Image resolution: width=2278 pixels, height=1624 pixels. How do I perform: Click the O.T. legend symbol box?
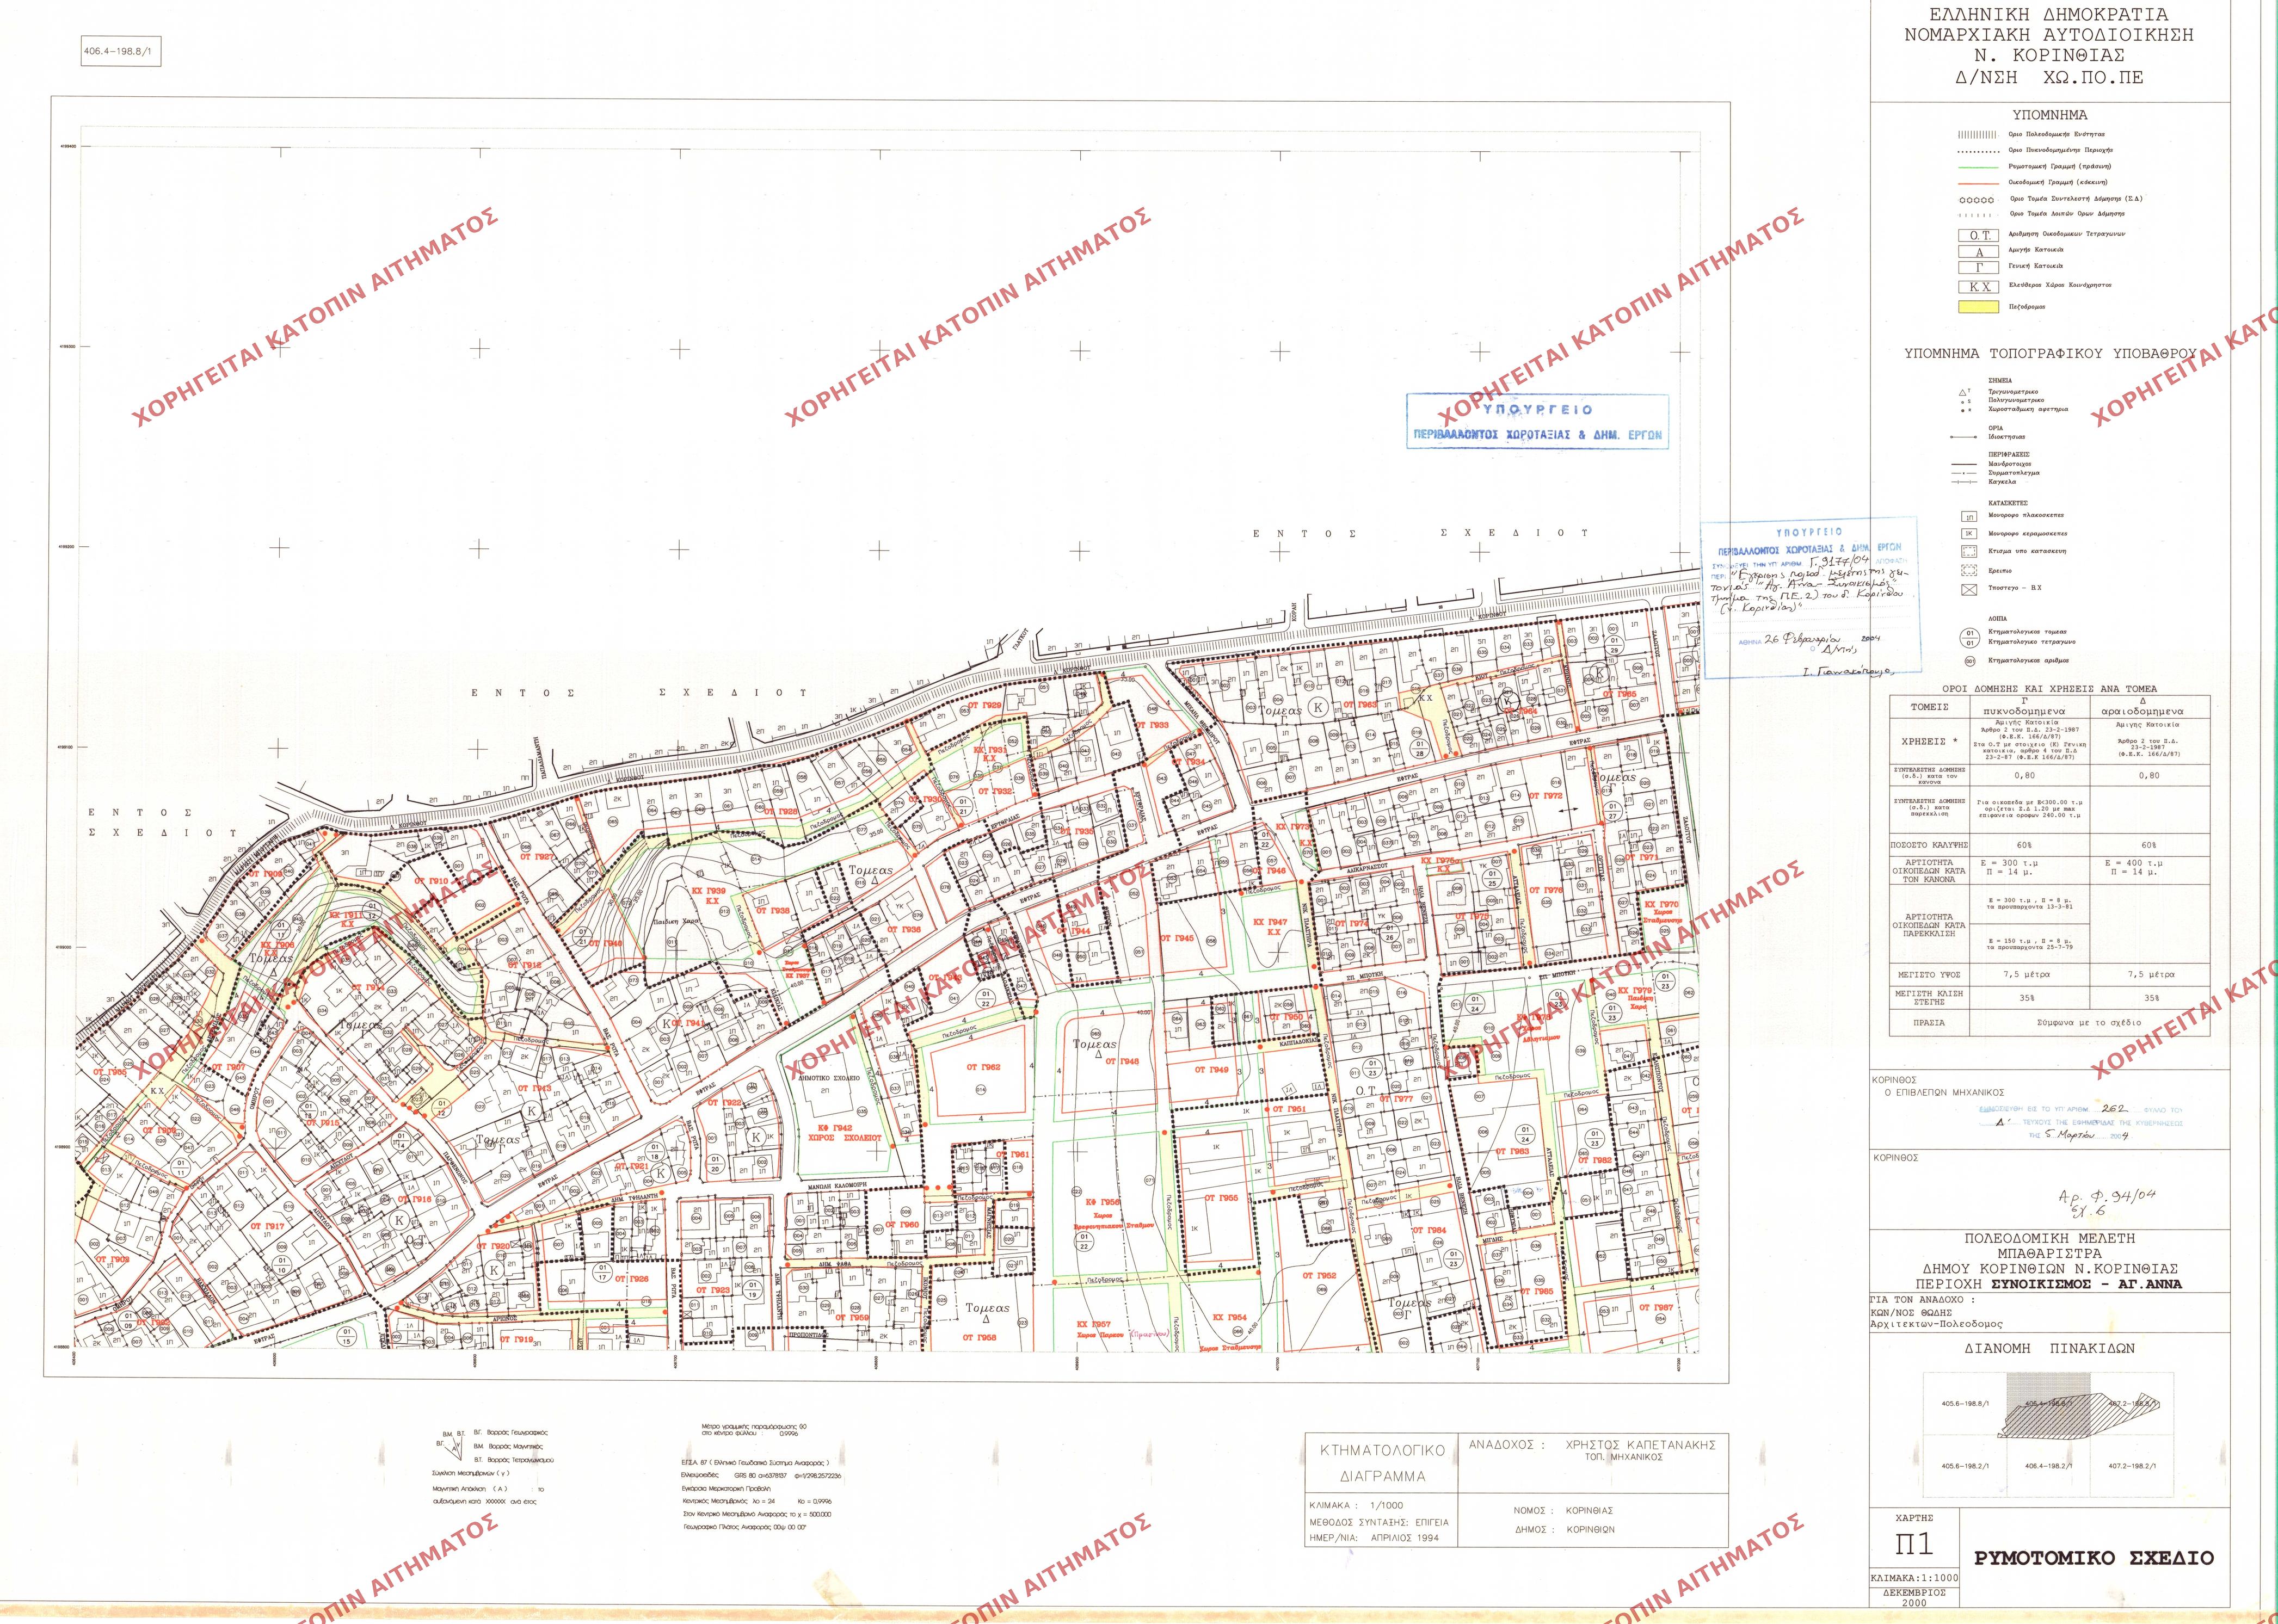1979,236
